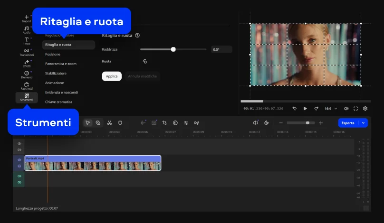Screen dimensions: 384x223
Task: Enter fullscreen preview mode
Action: (x=355, y=109)
